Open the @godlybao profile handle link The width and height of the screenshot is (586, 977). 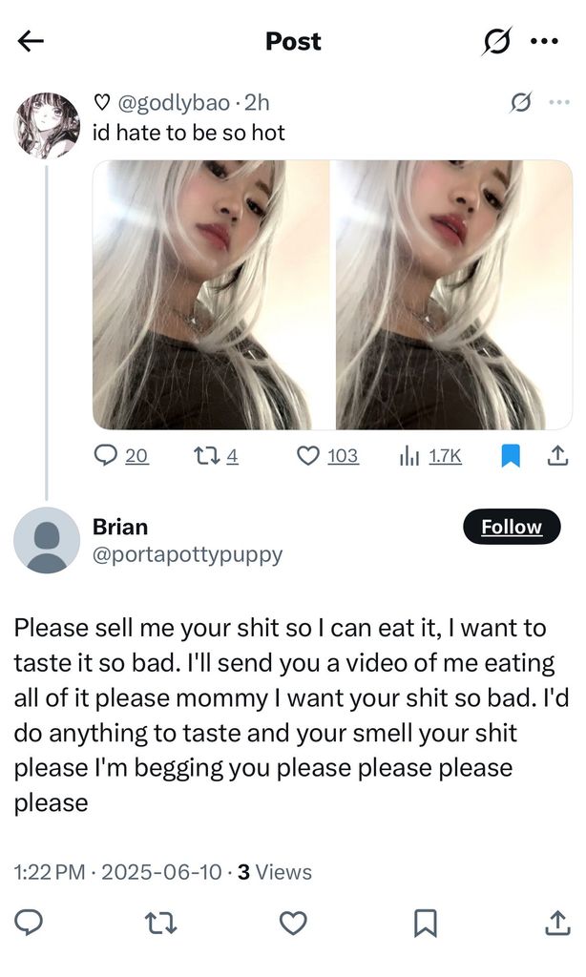[172, 103]
